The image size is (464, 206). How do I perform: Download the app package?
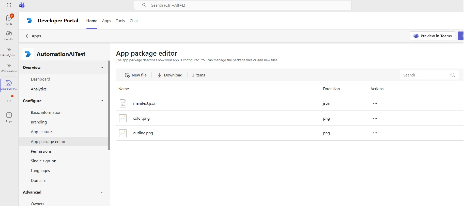[x=170, y=75]
